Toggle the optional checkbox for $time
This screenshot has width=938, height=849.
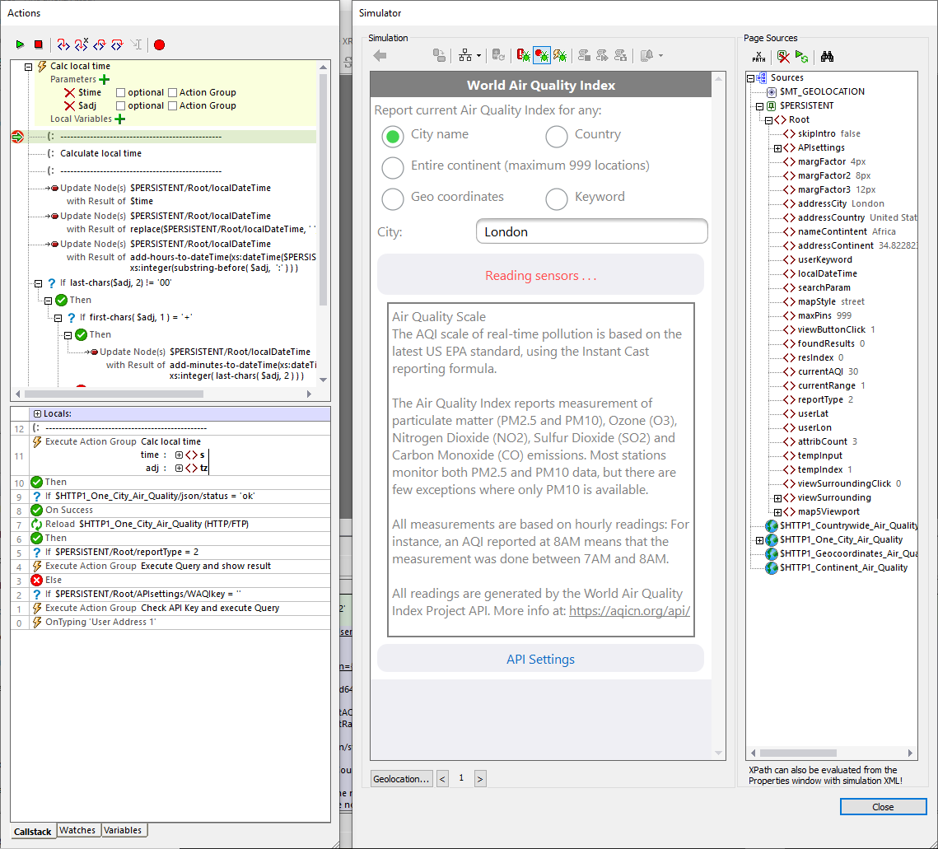click(x=121, y=93)
